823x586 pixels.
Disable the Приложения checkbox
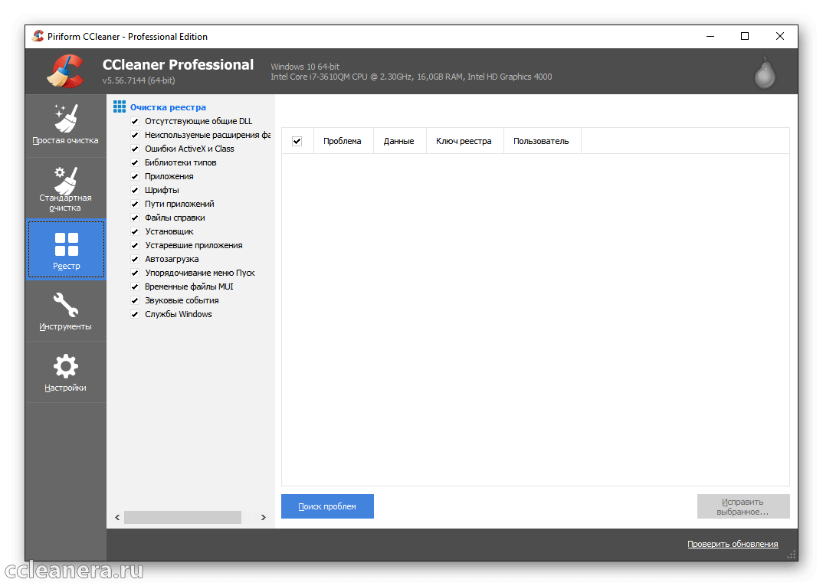point(135,176)
